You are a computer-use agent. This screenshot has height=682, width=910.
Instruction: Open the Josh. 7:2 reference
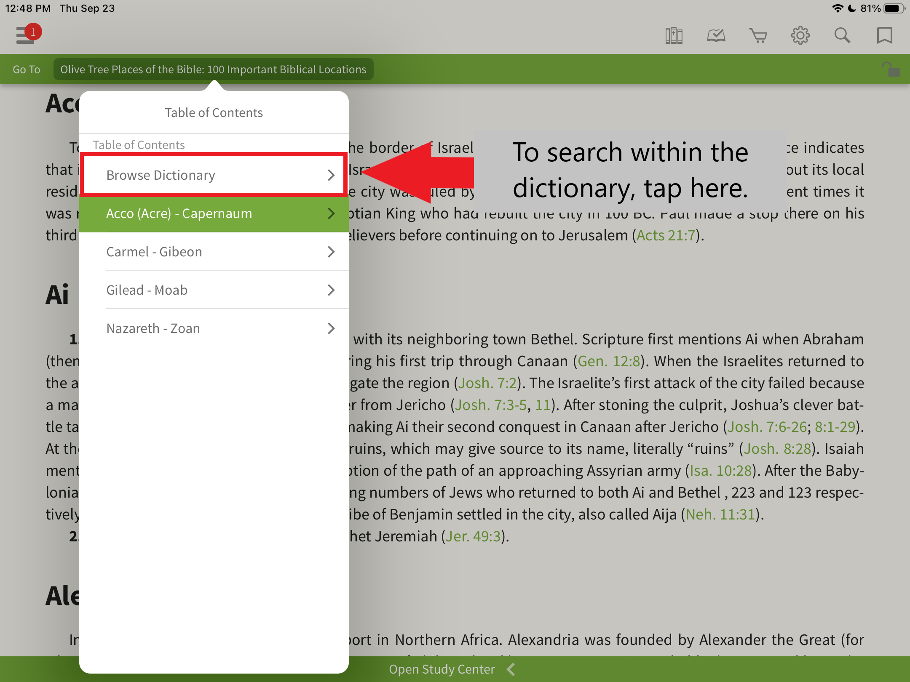coord(487,383)
